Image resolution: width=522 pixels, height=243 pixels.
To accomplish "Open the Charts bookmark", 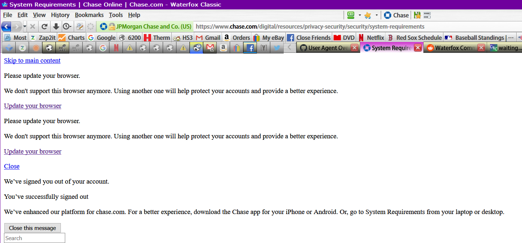I will pos(71,38).
